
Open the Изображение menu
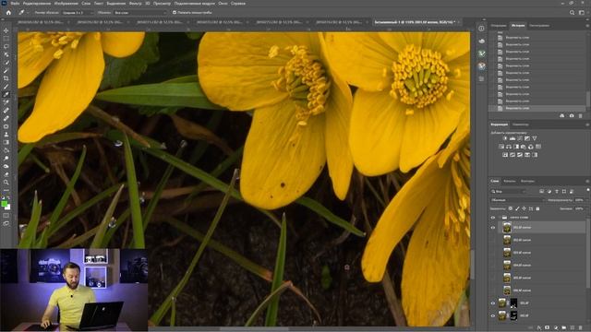click(x=66, y=4)
